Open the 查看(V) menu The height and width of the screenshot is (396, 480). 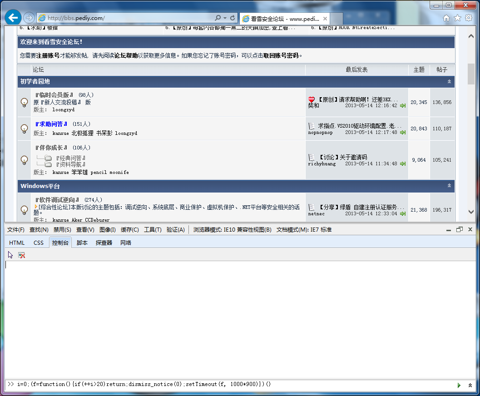point(85,229)
